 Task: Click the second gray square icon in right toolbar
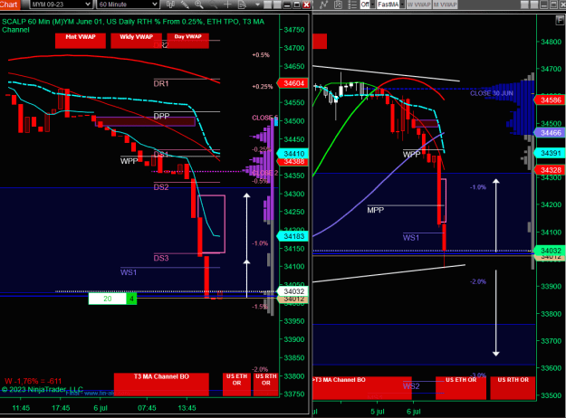pos(534,5)
